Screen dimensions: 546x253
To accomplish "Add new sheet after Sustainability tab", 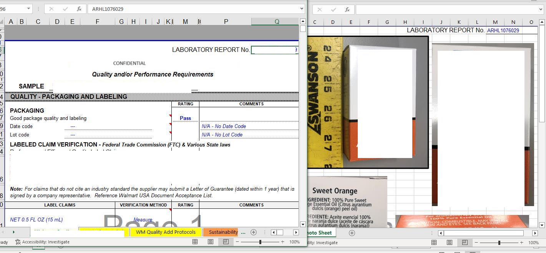I will coord(253,232).
